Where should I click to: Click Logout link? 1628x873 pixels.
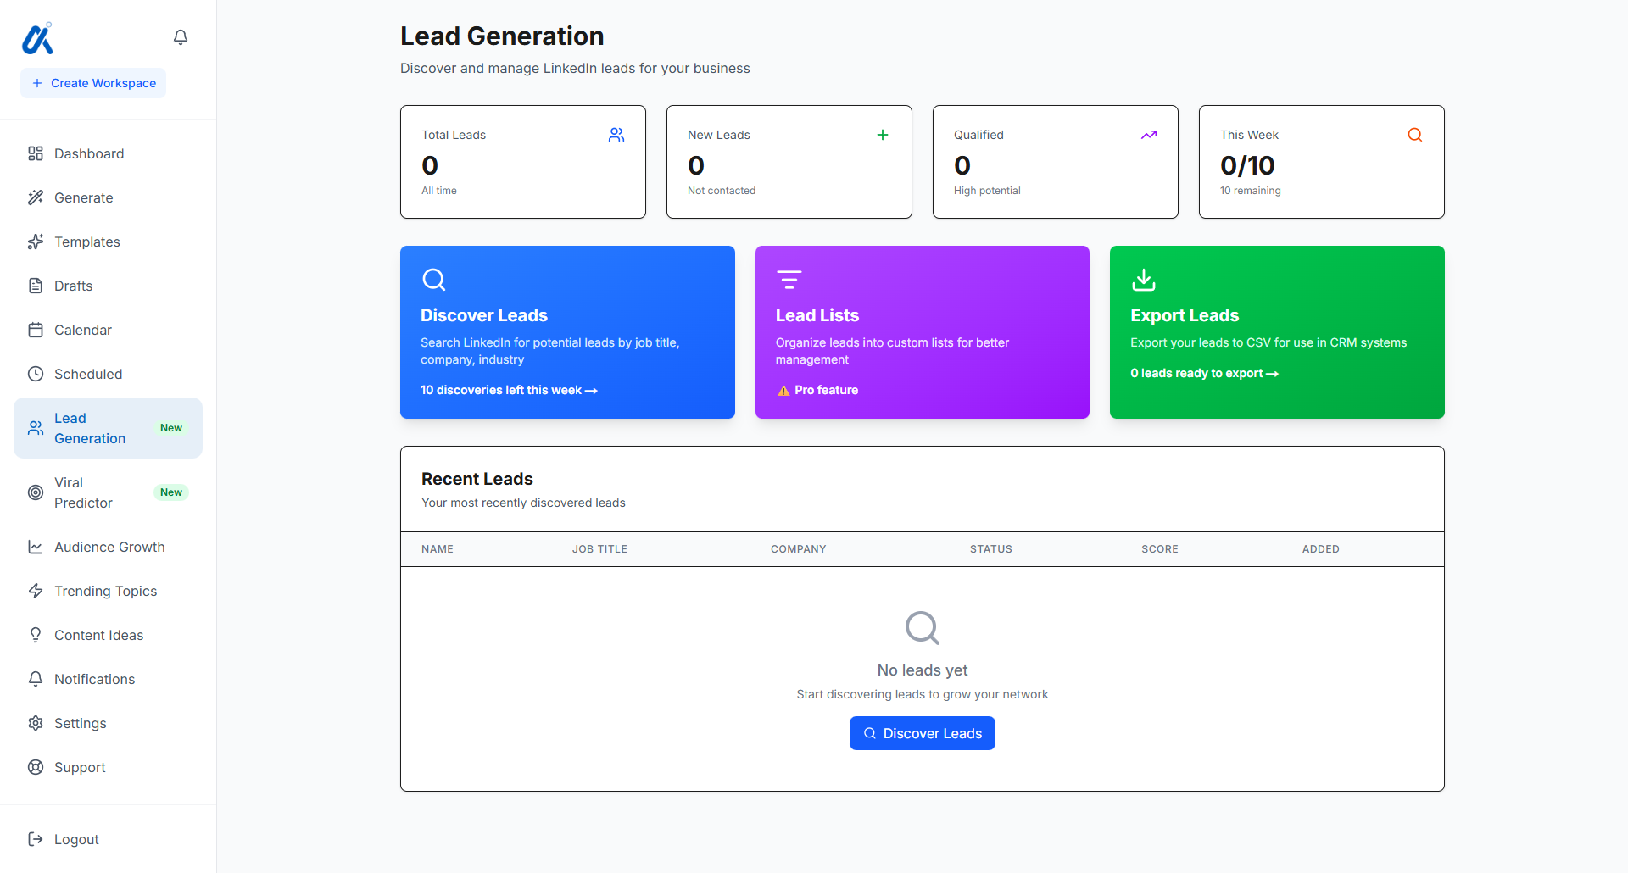pos(108,839)
